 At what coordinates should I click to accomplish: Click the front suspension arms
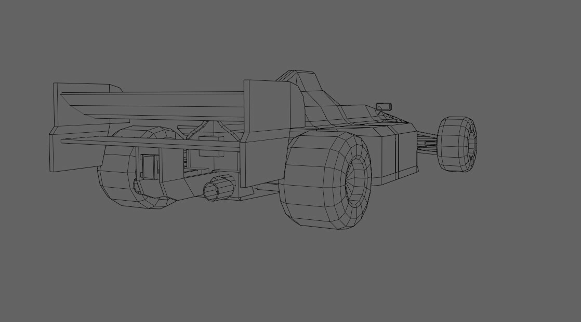(426, 143)
